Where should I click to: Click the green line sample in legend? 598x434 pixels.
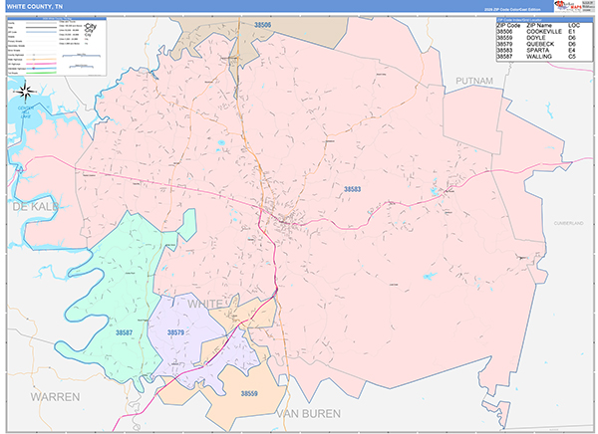pyautogui.click(x=41, y=73)
